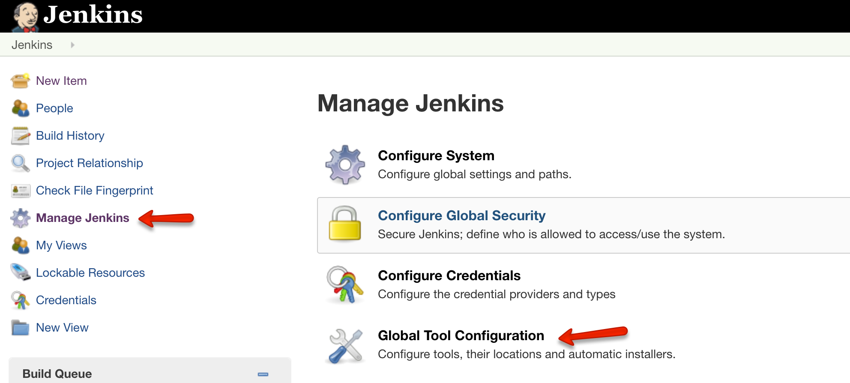The width and height of the screenshot is (850, 383).
Task: Click the Configure System gear icon
Action: pos(345,165)
